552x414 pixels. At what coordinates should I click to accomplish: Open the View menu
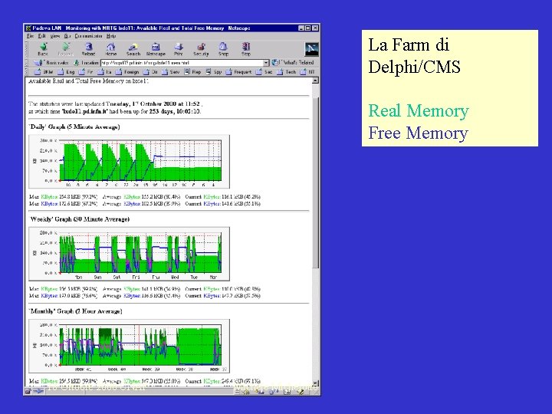(x=55, y=36)
